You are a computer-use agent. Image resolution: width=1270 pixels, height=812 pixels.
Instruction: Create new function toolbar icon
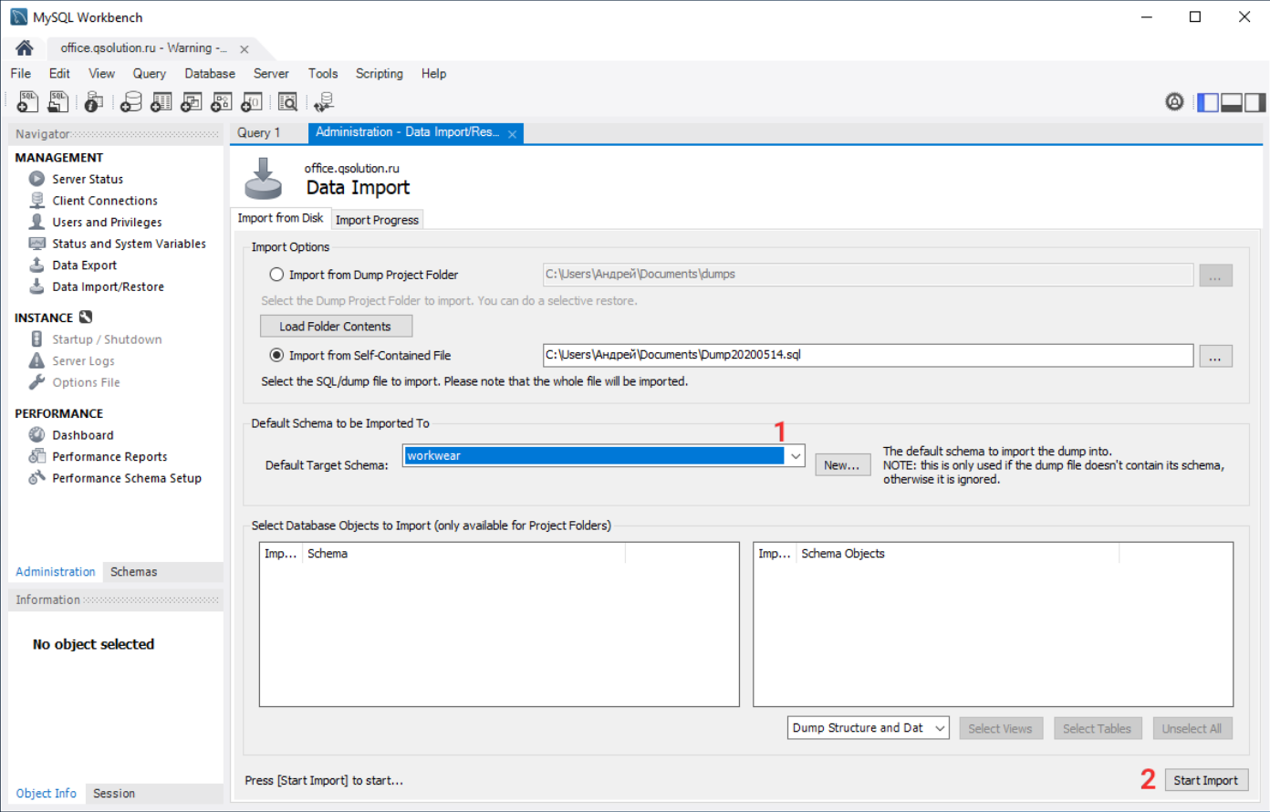(251, 102)
